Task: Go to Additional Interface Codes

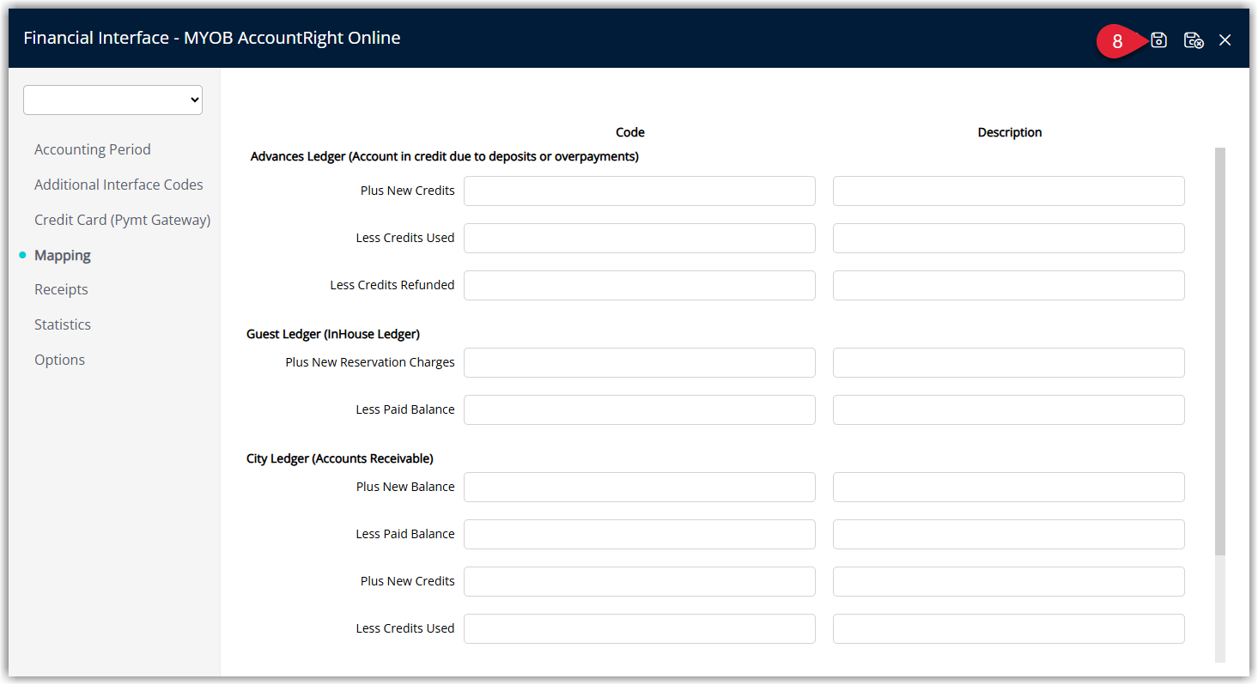Action: (x=119, y=185)
